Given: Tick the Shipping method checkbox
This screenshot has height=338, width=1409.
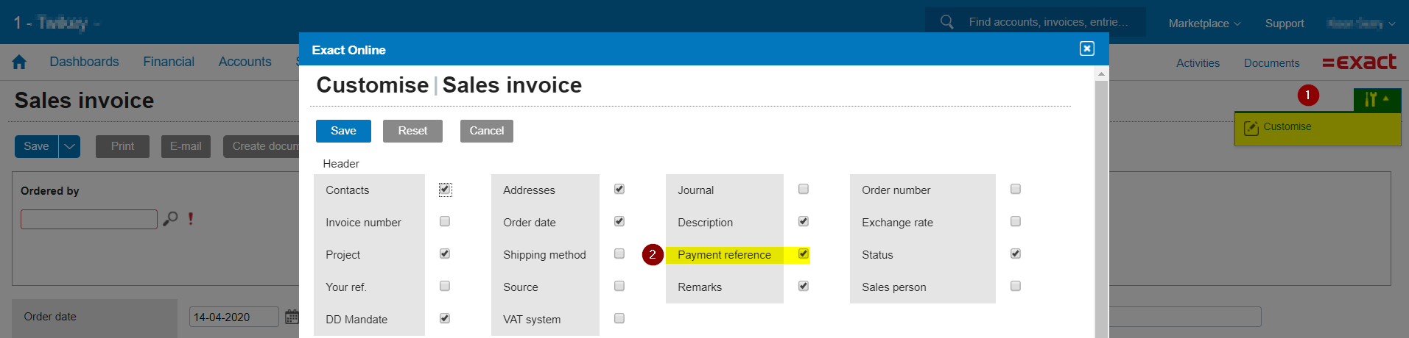Looking at the screenshot, I should point(619,254).
